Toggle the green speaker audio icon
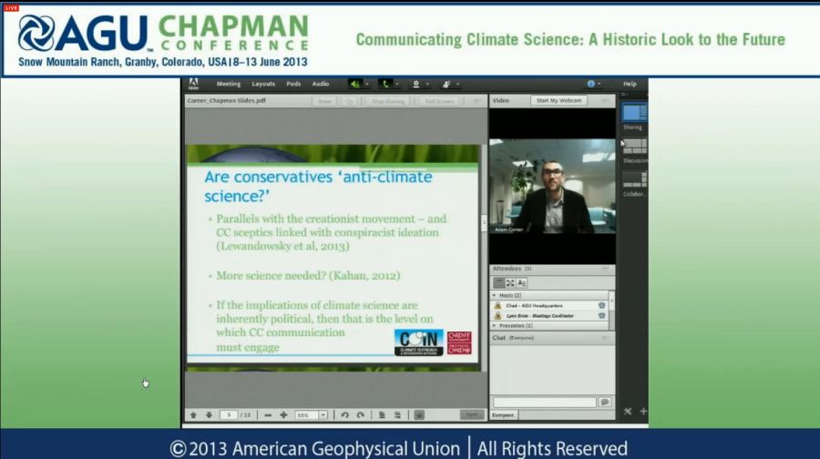This screenshot has height=459, width=820. point(354,84)
